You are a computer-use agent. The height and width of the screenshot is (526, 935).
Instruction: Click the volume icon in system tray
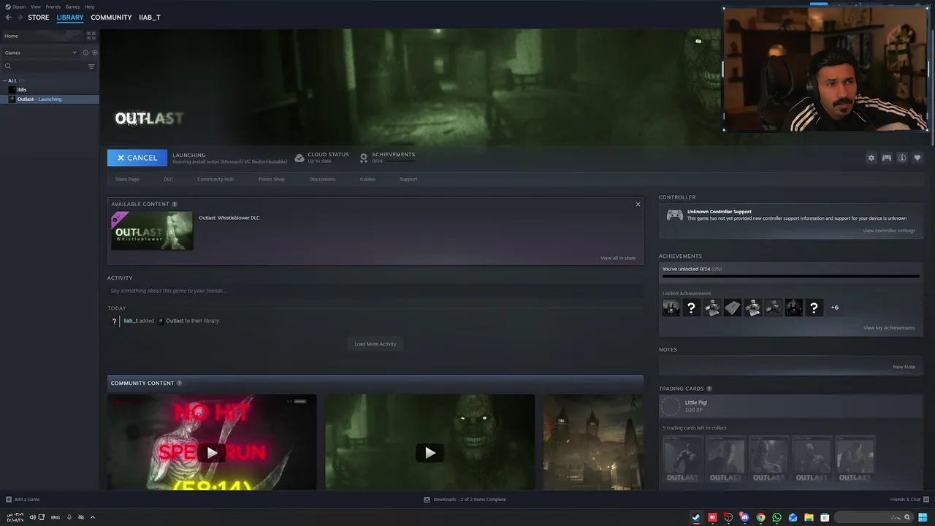pyautogui.click(x=33, y=517)
